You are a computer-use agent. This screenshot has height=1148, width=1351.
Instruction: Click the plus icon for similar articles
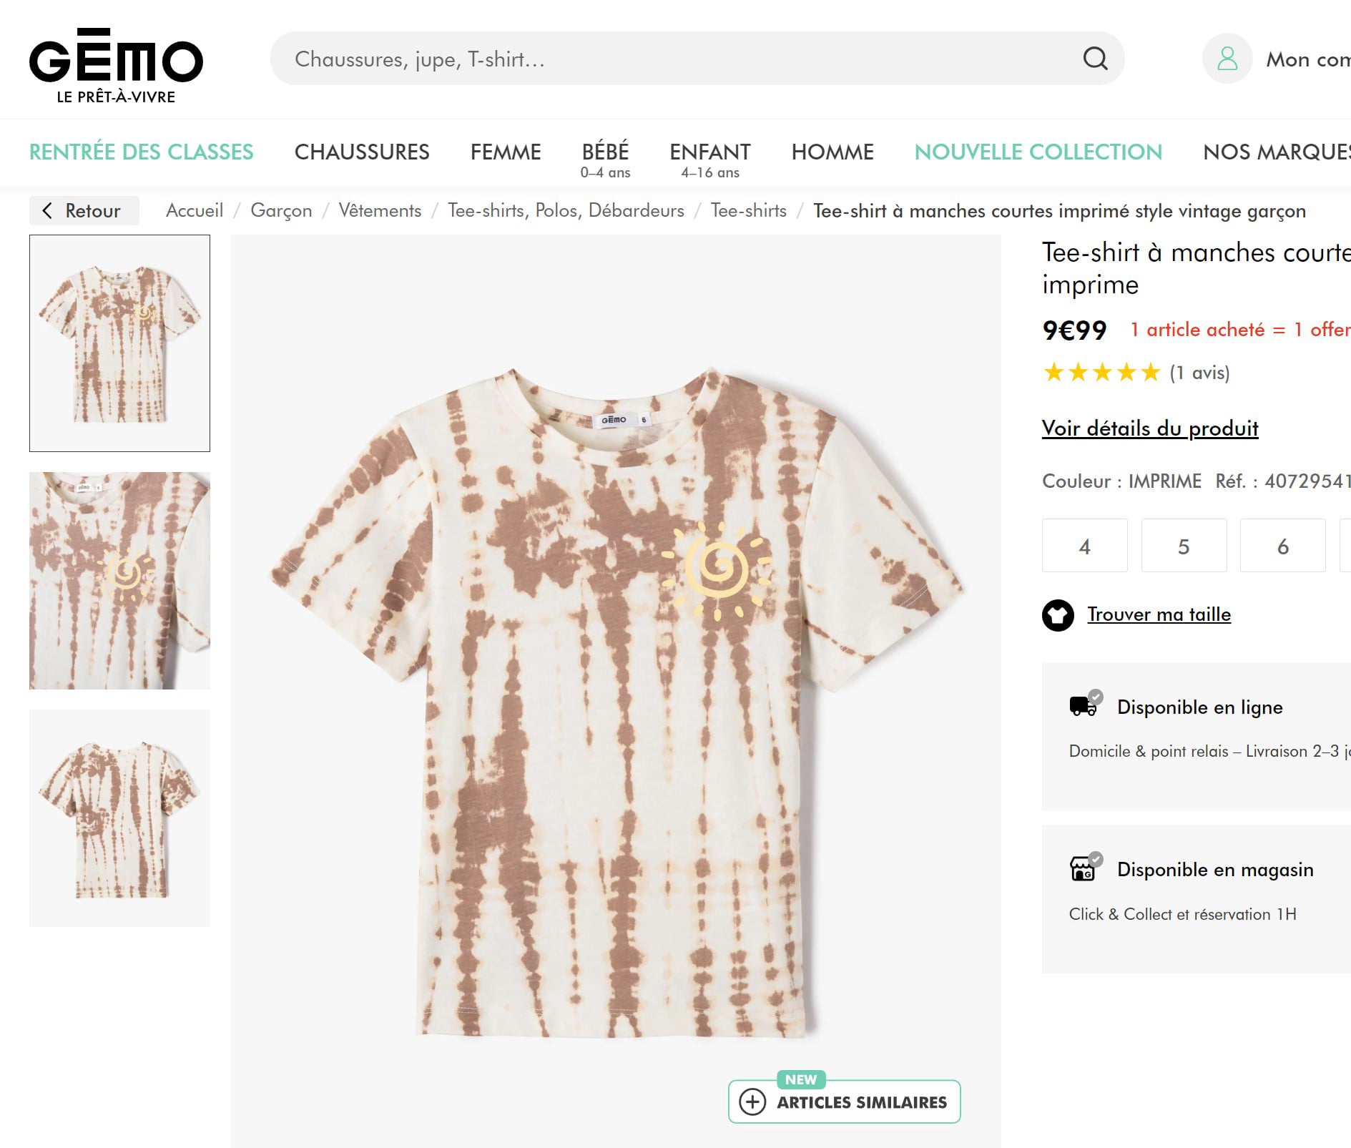(752, 1102)
